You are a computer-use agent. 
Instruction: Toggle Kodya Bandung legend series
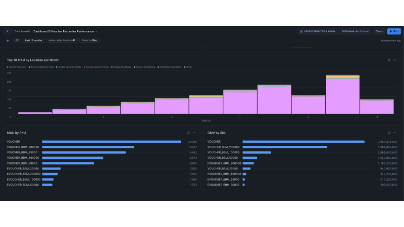17,67
